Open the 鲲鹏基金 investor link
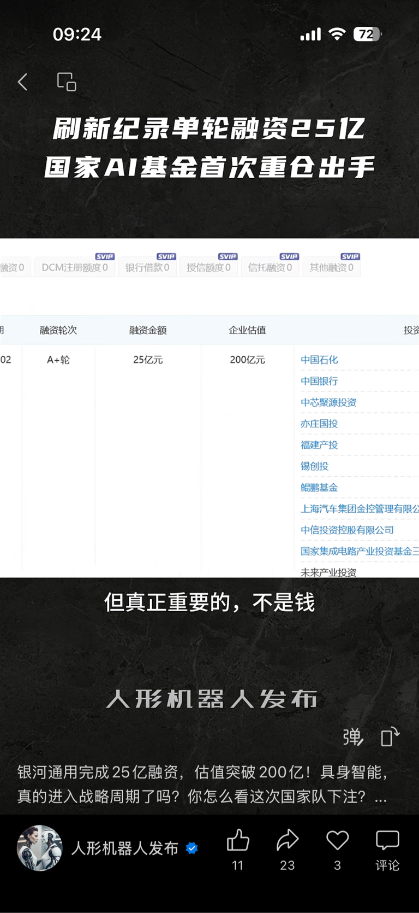The image size is (419, 913). click(x=319, y=488)
